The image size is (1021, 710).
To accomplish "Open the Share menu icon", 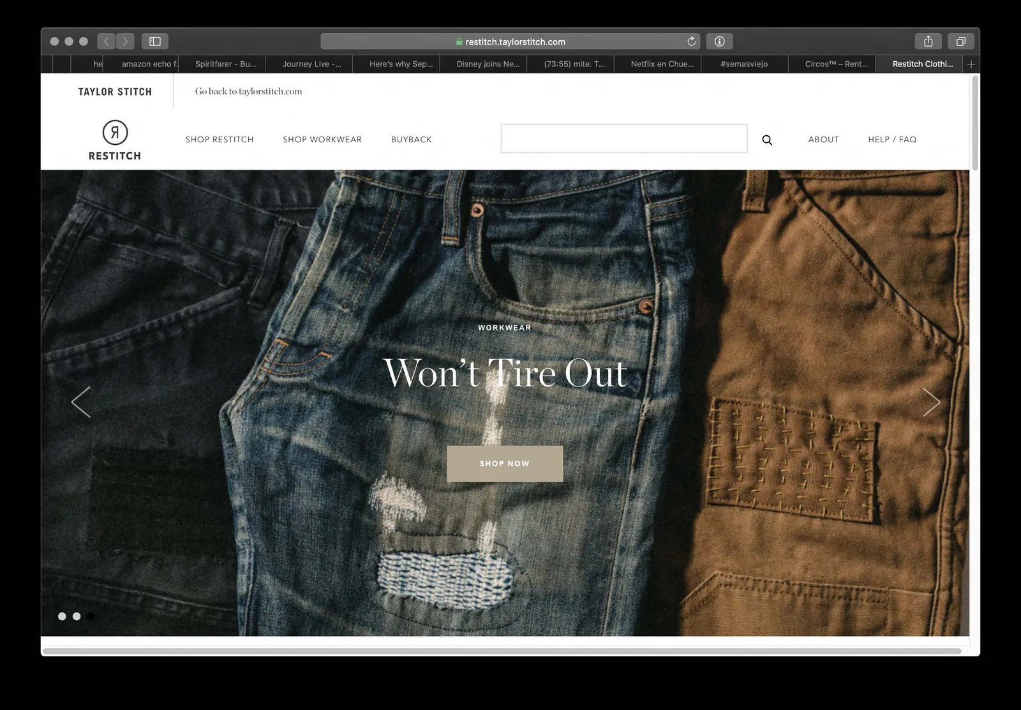I will click(x=928, y=41).
